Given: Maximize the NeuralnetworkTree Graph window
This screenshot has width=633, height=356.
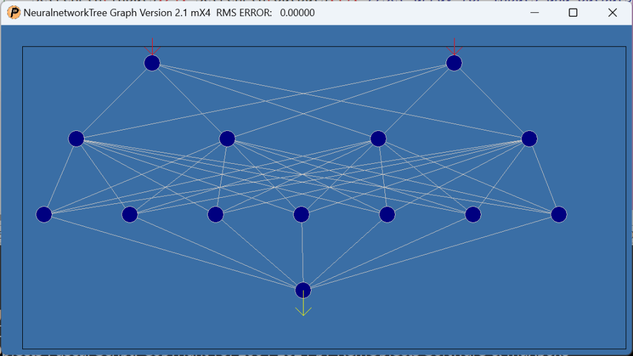Looking at the screenshot, I should coord(573,12).
